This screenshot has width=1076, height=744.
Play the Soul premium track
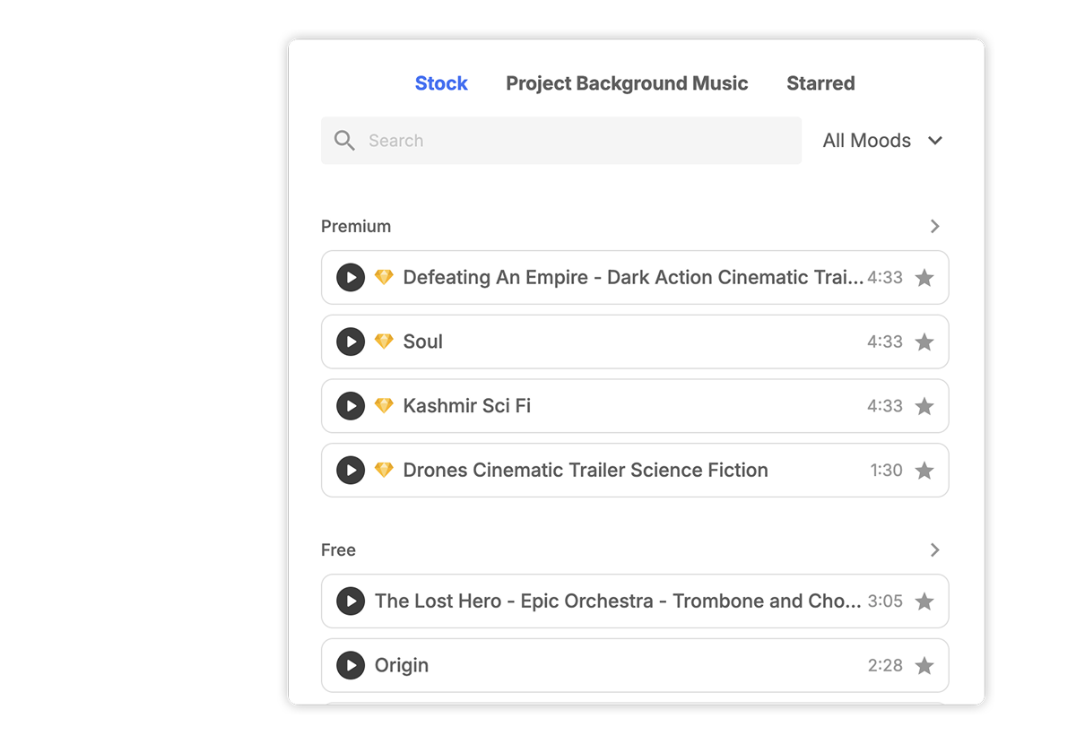click(350, 342)
